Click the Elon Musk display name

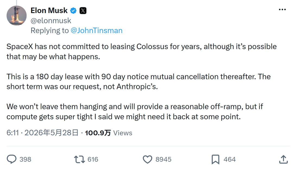[x=49, y=11]
